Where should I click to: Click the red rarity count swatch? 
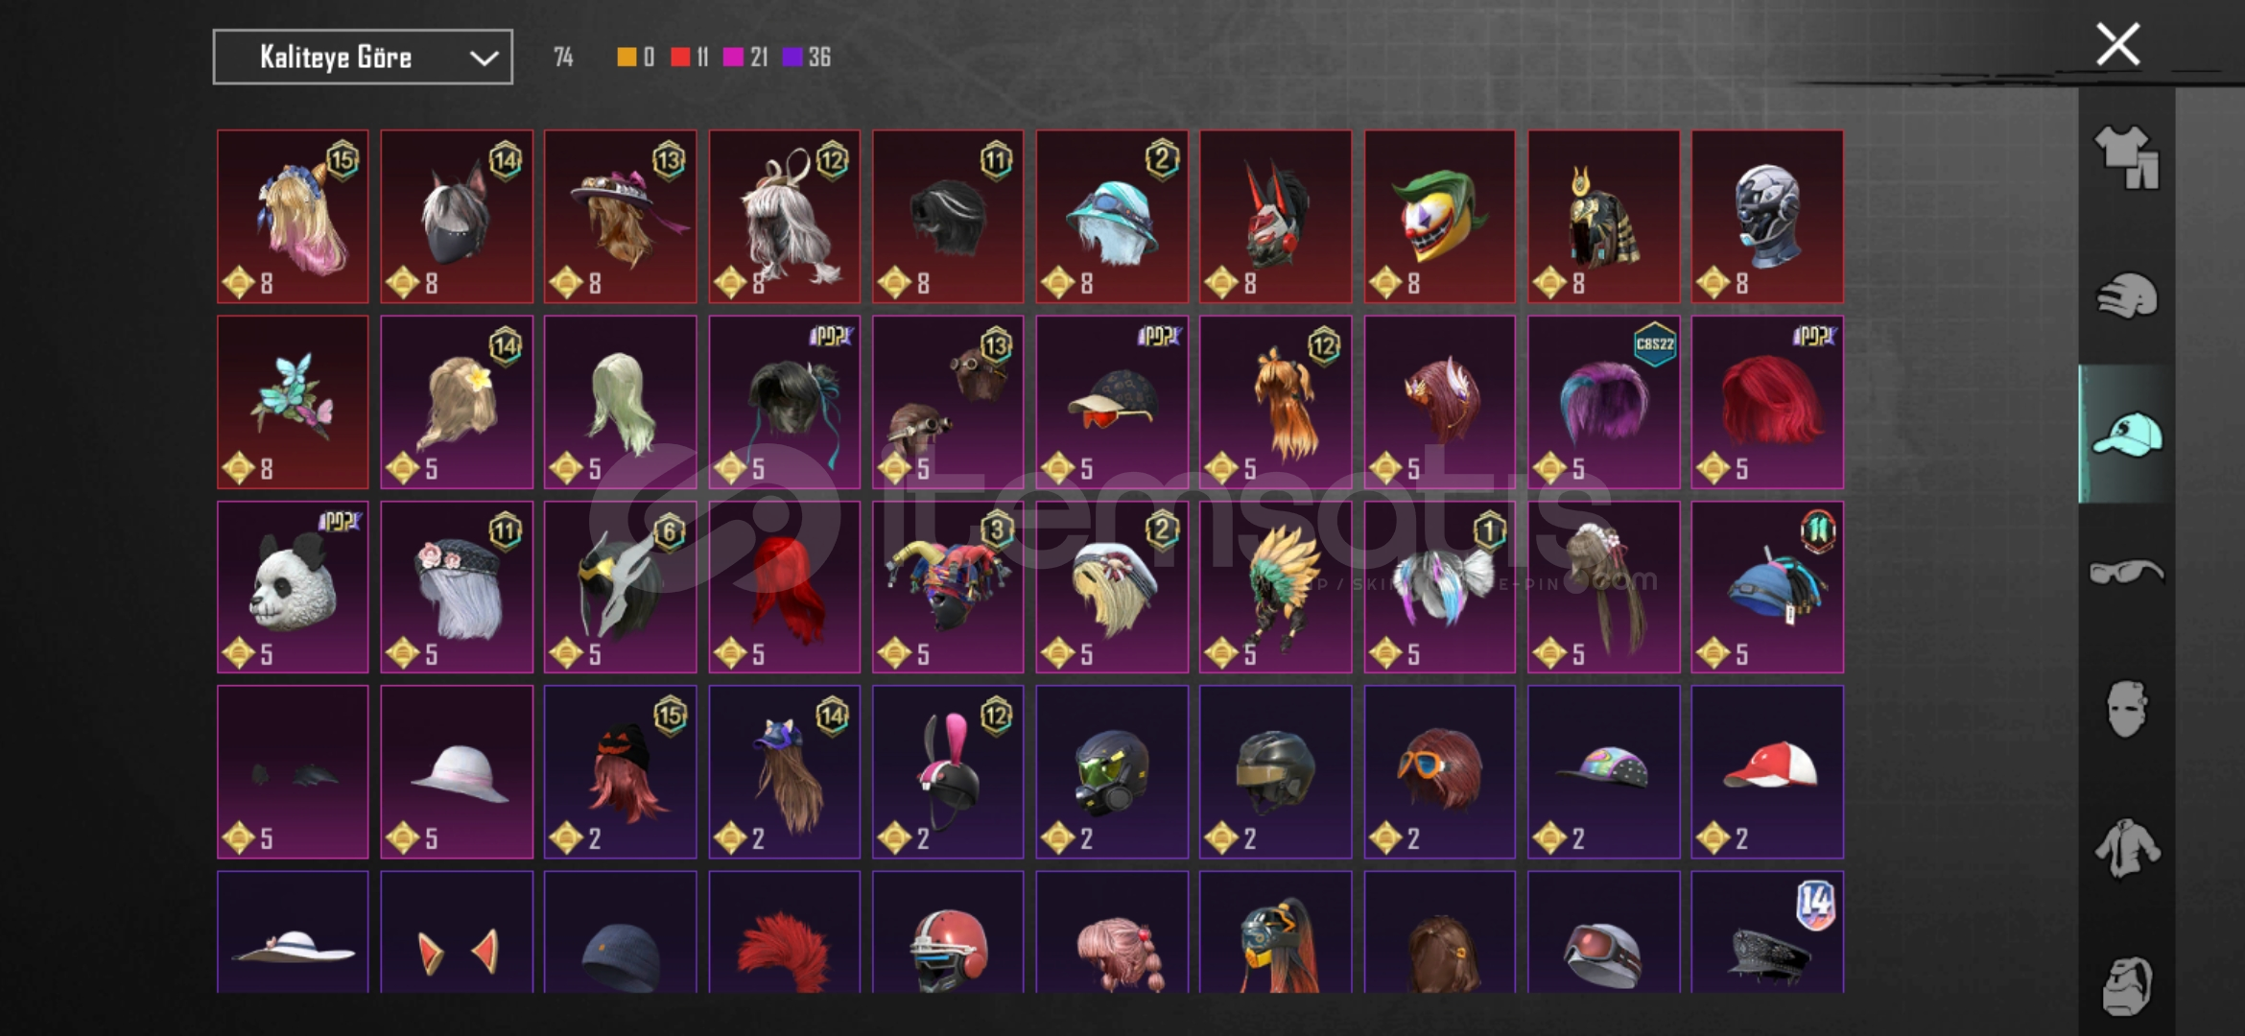pyautogui.click(x=680, y=58)
